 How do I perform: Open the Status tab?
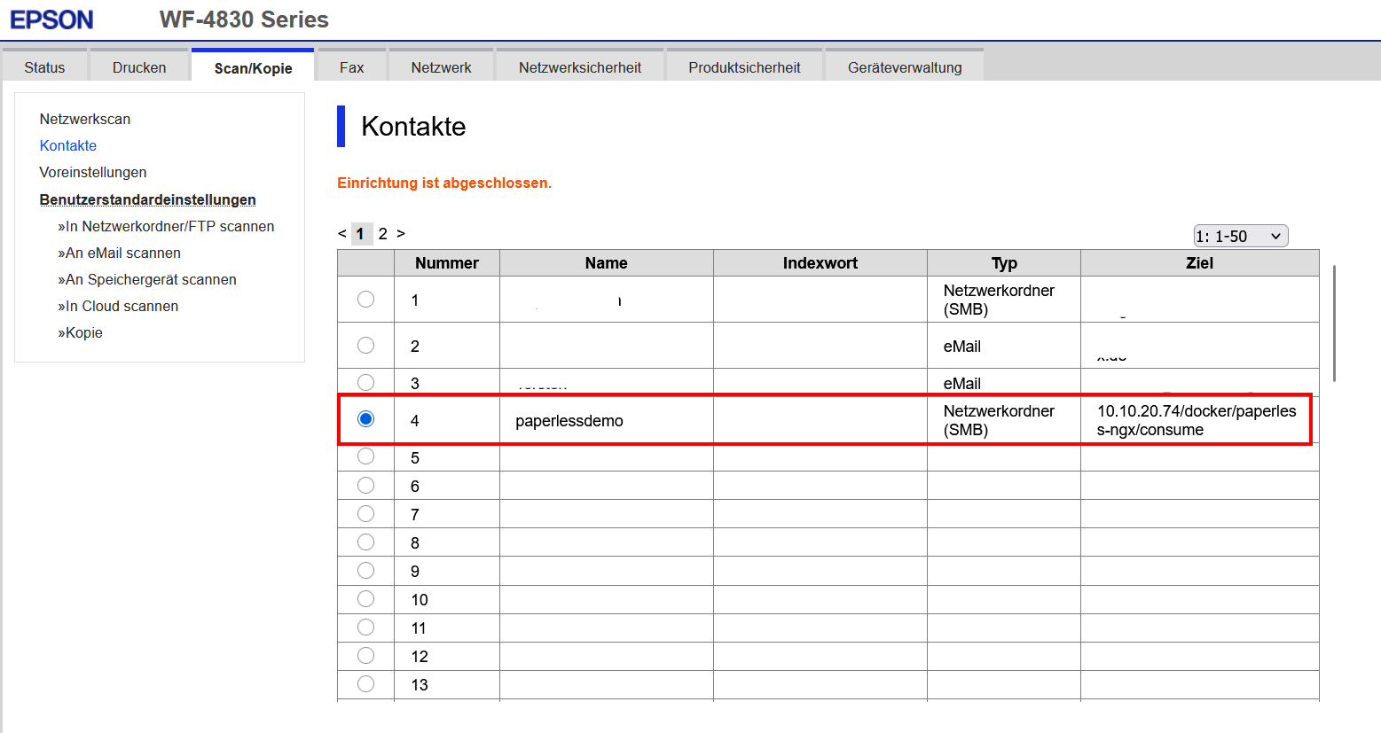coord(44,66)
